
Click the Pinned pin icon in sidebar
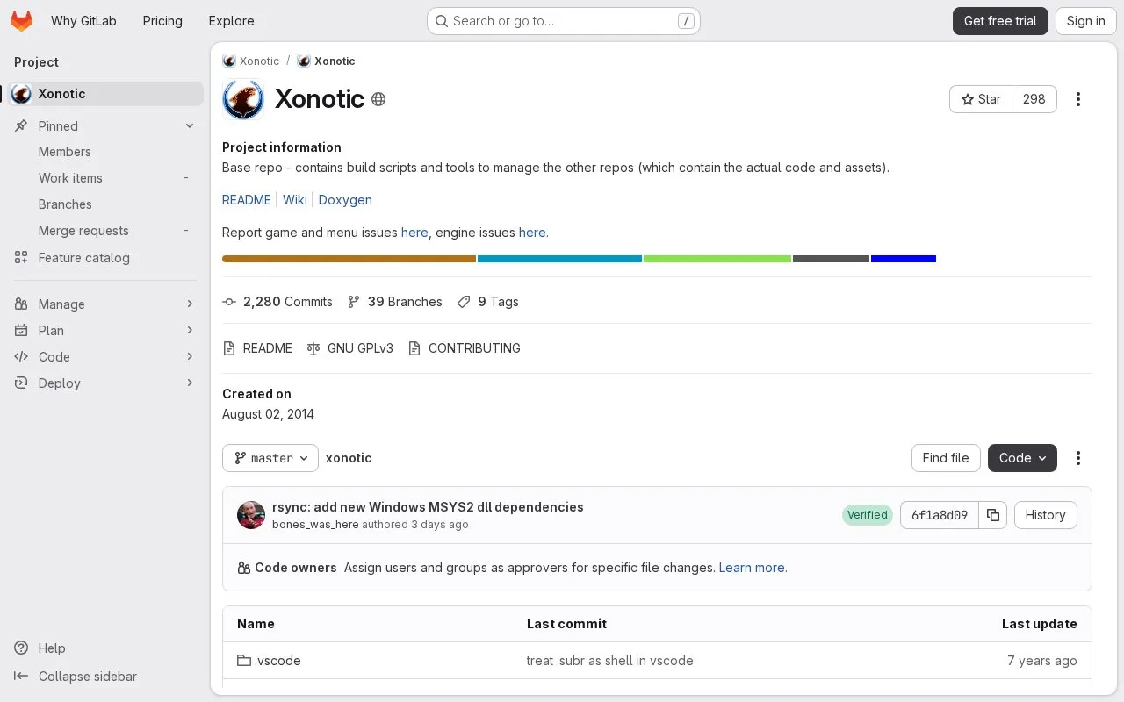[22, 126]
